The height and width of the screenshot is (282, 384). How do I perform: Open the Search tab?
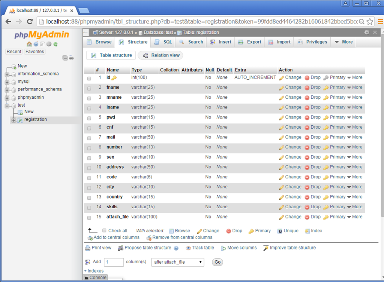click(x=191, y=42)
